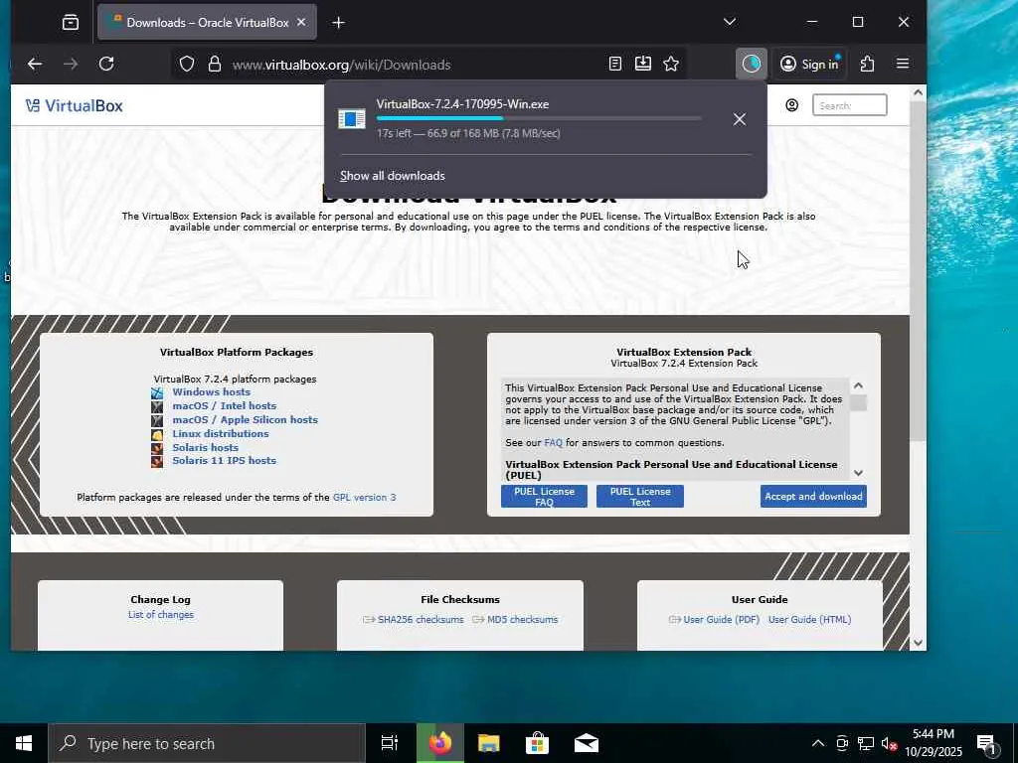The image size is (1018, 763).
Task: Click PUEL License Text button
Action: pyautogui.click(x=640, y=497)
